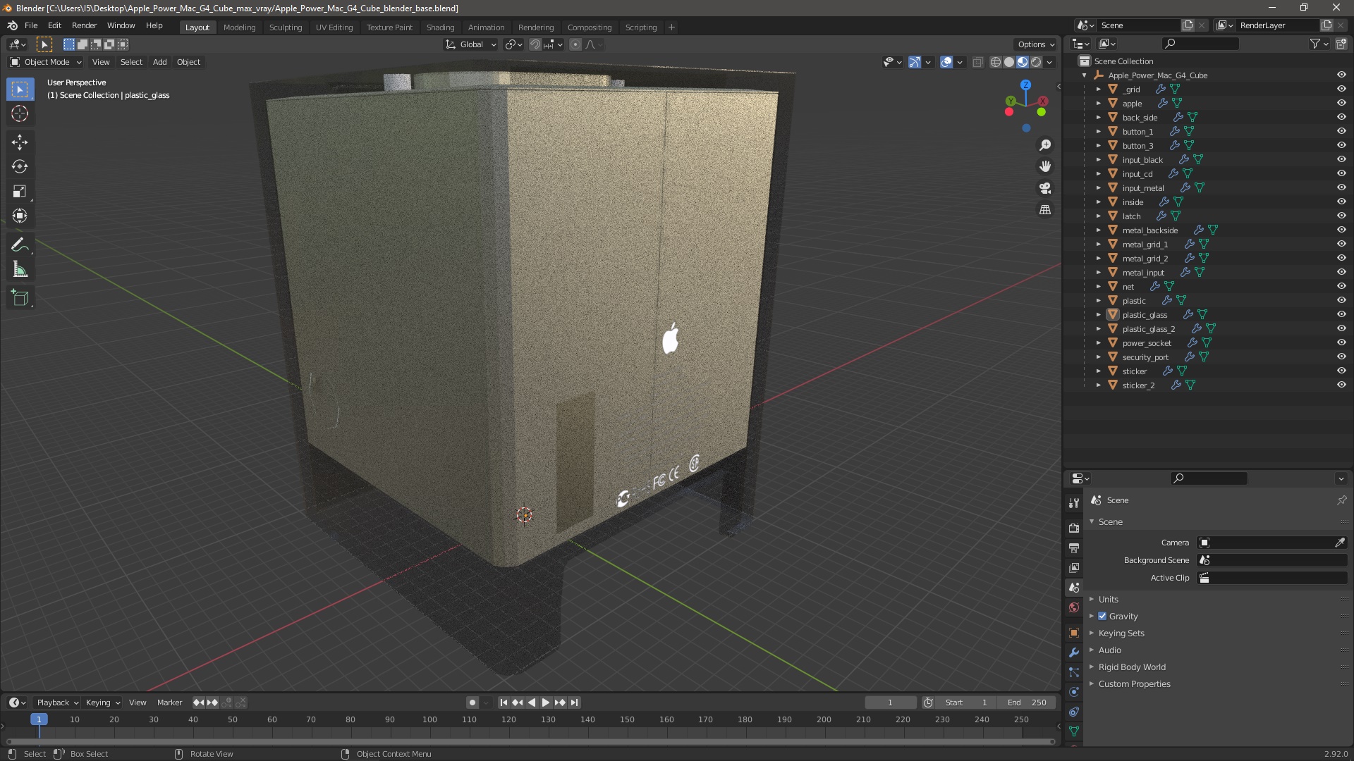Click the Marker menu in timeline
The height and width of the screenshot is (761, 1354).
click(169, 703)
